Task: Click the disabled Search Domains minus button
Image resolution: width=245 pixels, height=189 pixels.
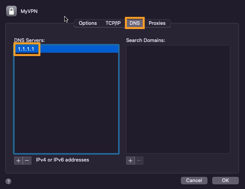Action: (139, 161)
